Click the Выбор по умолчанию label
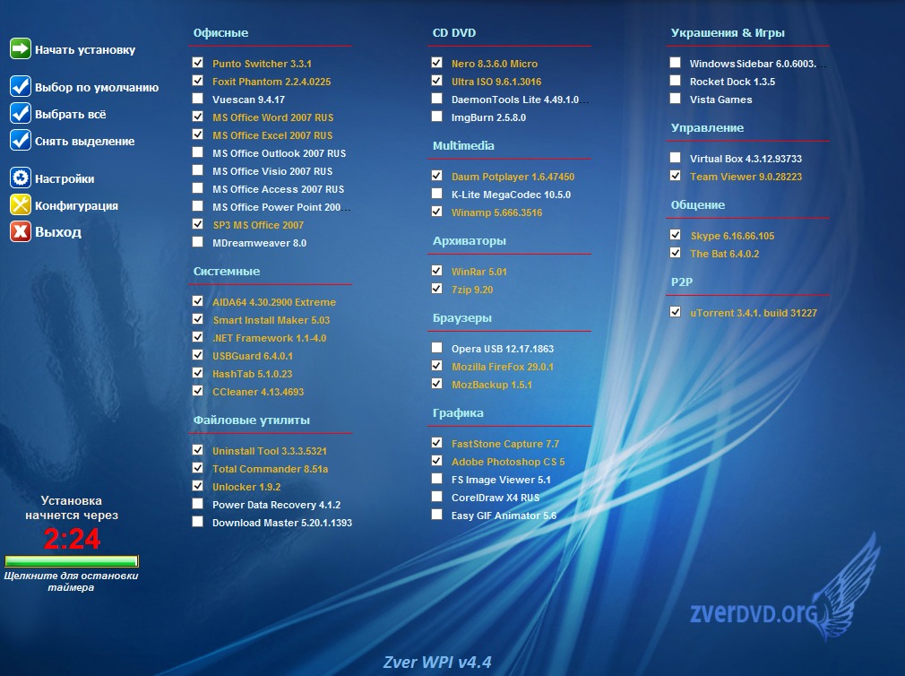Image resolution: width=905 pixels, height=676 pixels. pyautogui.click(x=97, y=87)
